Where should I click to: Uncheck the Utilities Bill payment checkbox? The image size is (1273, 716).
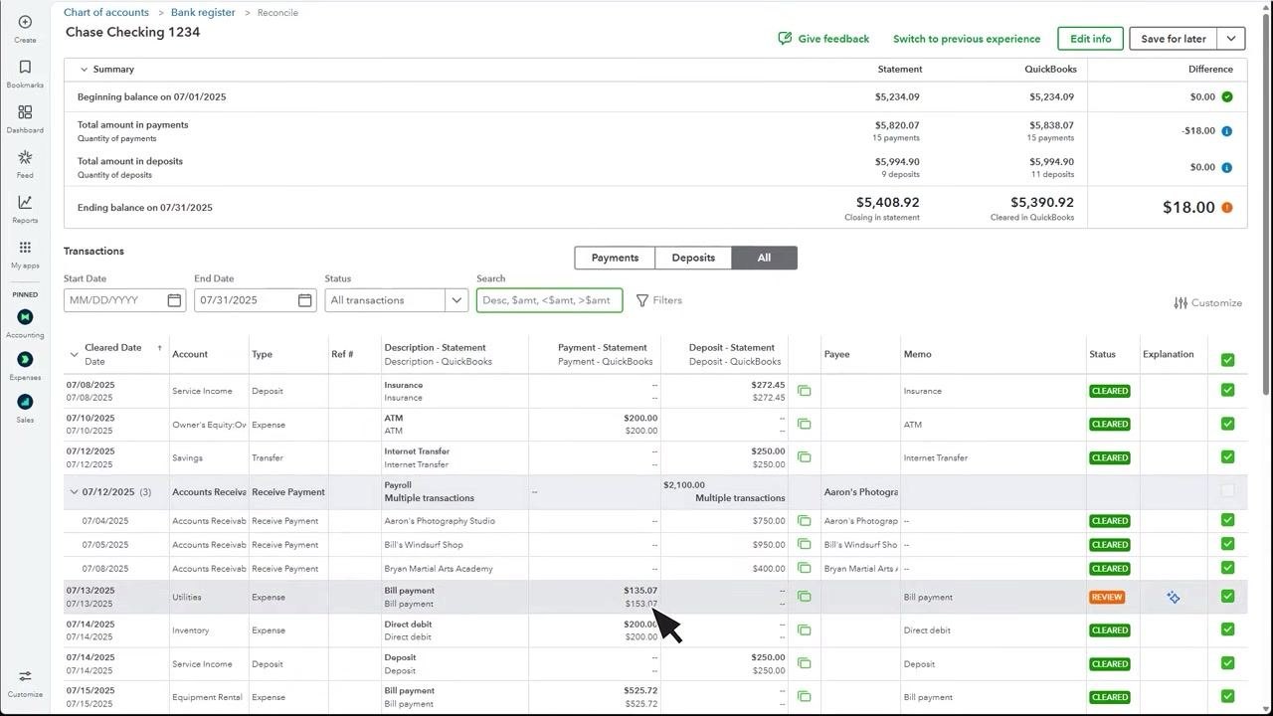[1227, 597]
